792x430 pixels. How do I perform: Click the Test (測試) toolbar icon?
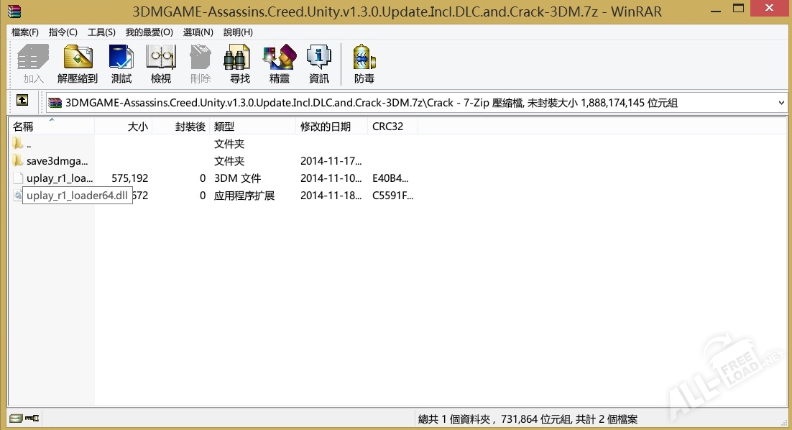coord(121,63)
